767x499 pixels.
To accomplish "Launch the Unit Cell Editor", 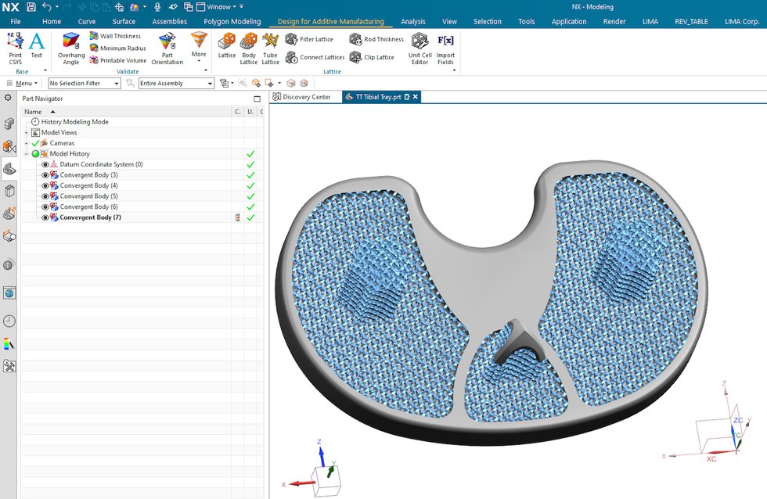I will [x=420, y=48].
